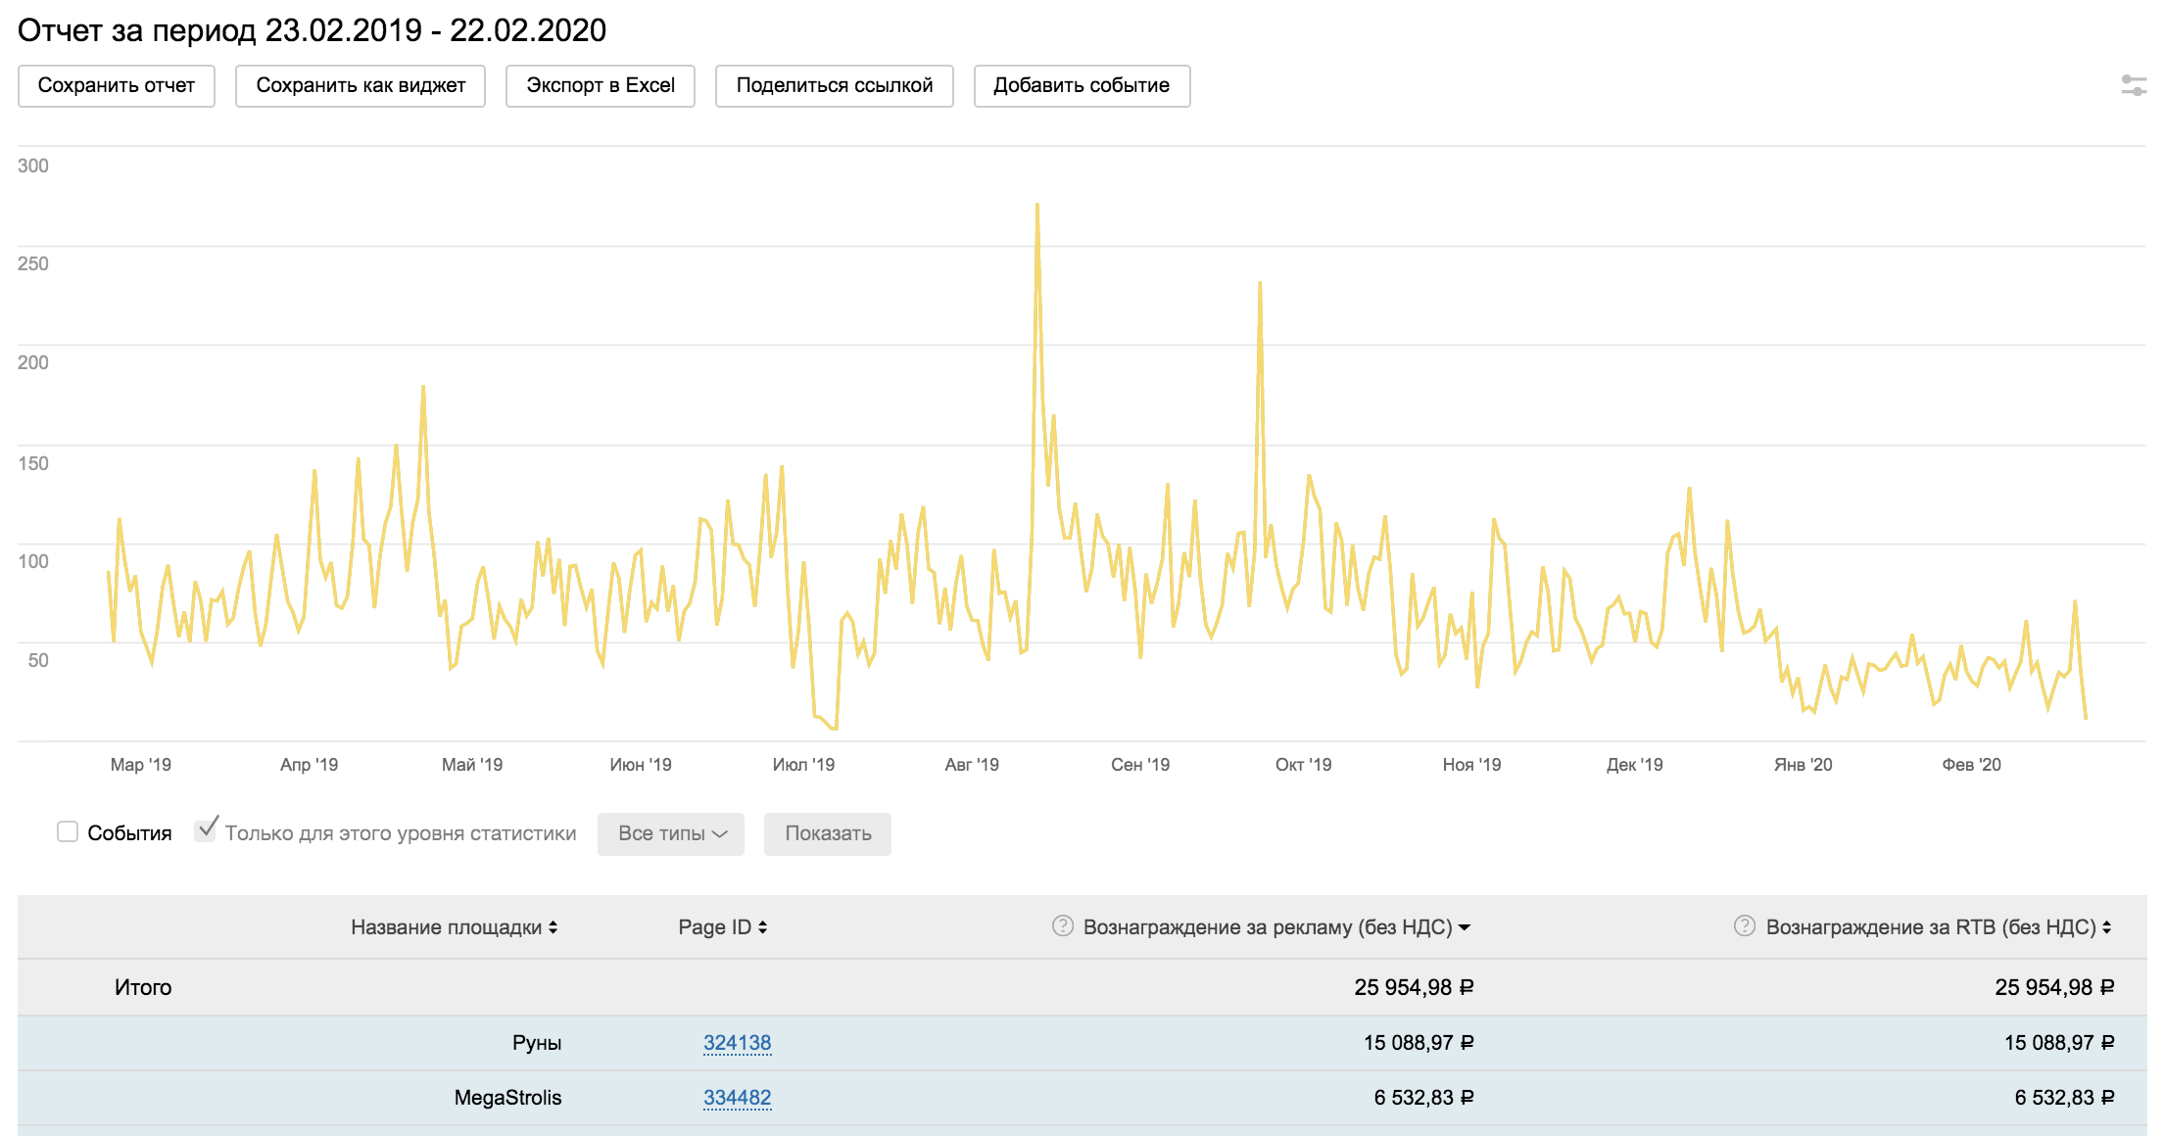Viewport: 2165px width, 1136px height.
Task: Sort by 'Название площадки' arrows
Action: (x=553, y=927)
